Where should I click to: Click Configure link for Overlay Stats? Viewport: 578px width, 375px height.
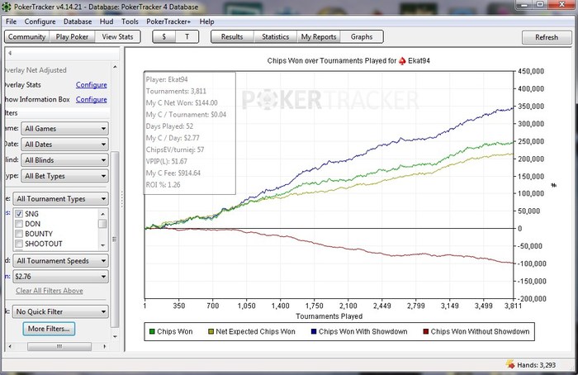[91, 85]
